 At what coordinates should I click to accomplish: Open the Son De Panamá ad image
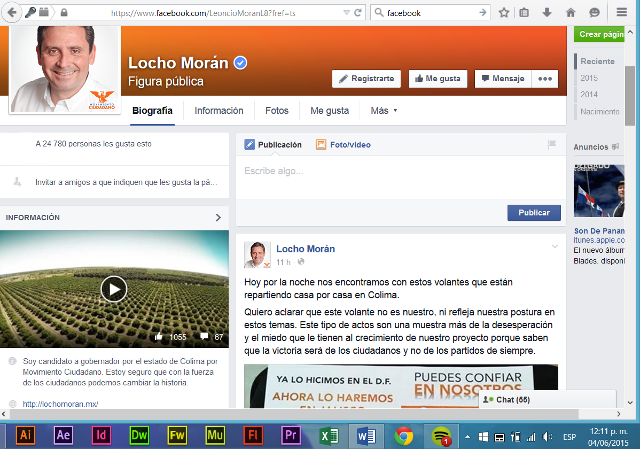tap(599, 191)
